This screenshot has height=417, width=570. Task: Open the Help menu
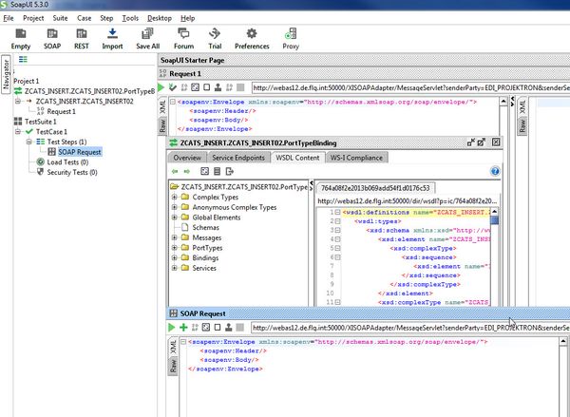(x=187, y=18)
